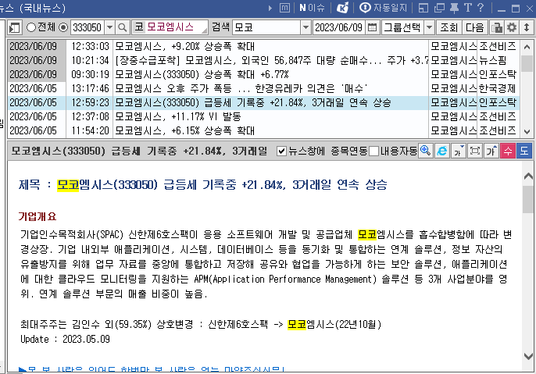Click the 기업개요 heading in article
This screenshot has height=374, width=536.
click(38, 216)
